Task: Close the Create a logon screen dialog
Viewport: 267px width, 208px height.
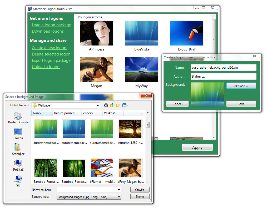Action: tap(254, 56)
